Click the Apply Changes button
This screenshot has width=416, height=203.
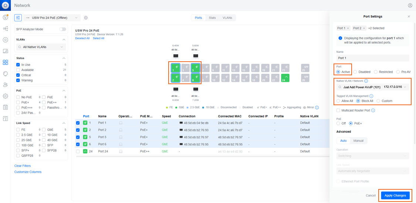[395, 195]
